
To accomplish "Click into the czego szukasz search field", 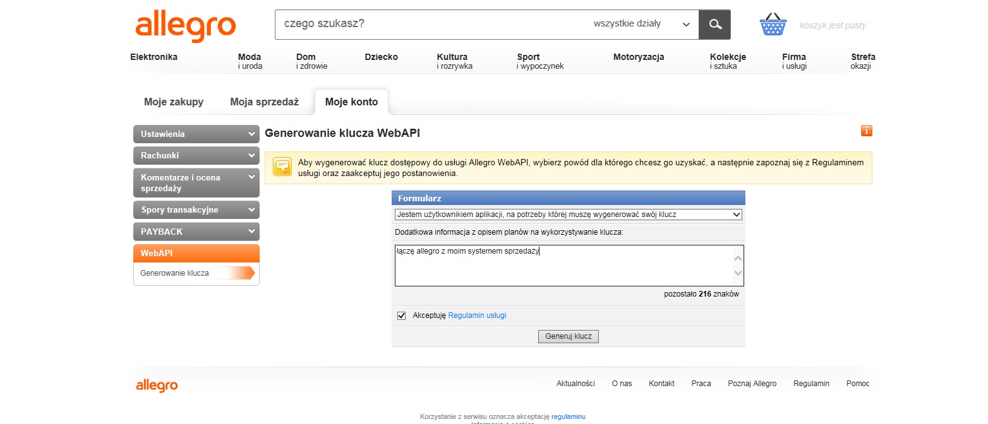I will tap(430, 25).
